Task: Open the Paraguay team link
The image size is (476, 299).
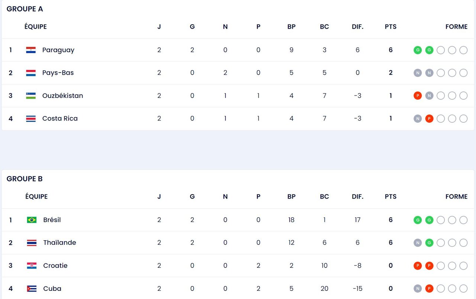Action: pyautogui.click(x=58, y=50)
